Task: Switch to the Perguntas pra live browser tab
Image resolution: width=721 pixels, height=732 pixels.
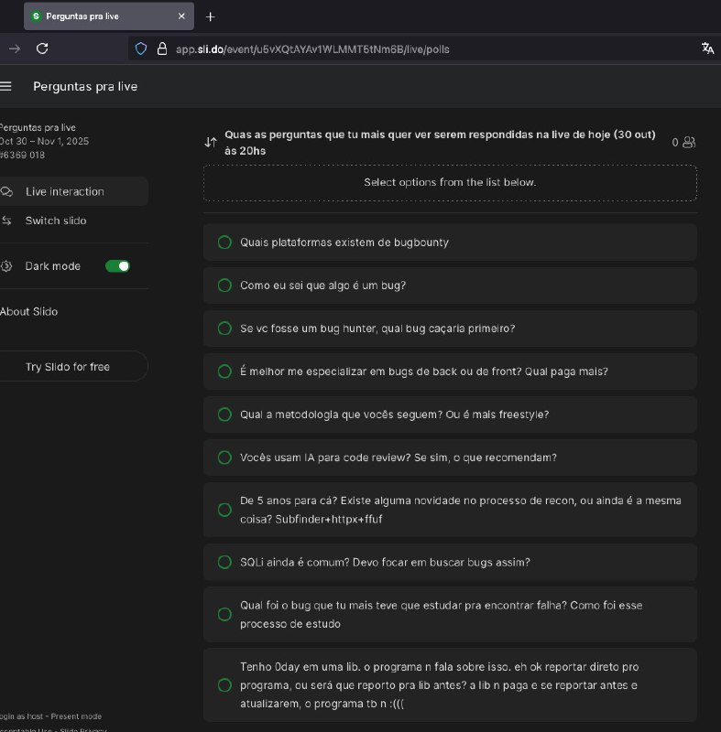Action: pos(109,16)
